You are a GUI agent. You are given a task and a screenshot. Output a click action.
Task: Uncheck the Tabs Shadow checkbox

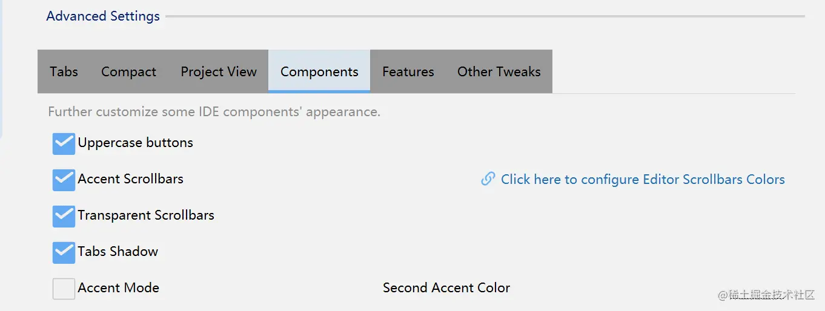(x=64, y=252)
